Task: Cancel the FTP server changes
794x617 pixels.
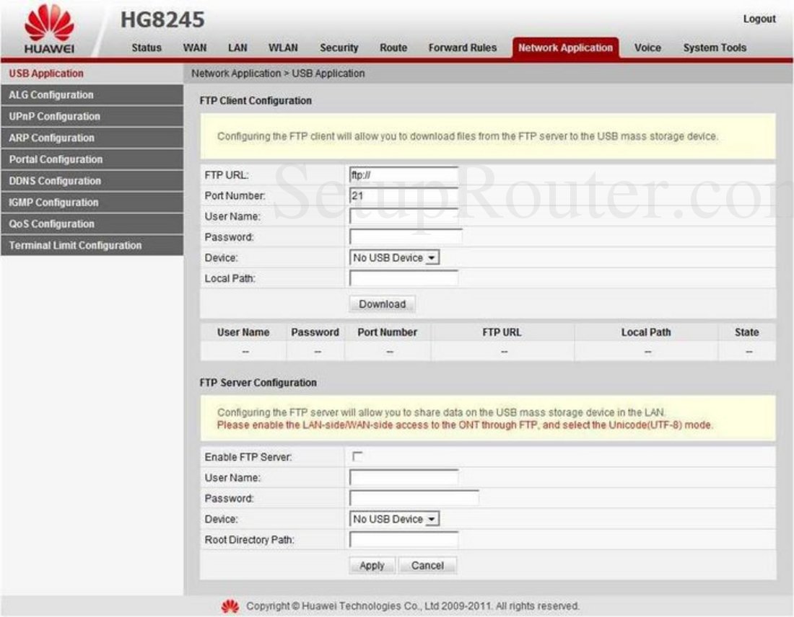Action: coord(427,565)
